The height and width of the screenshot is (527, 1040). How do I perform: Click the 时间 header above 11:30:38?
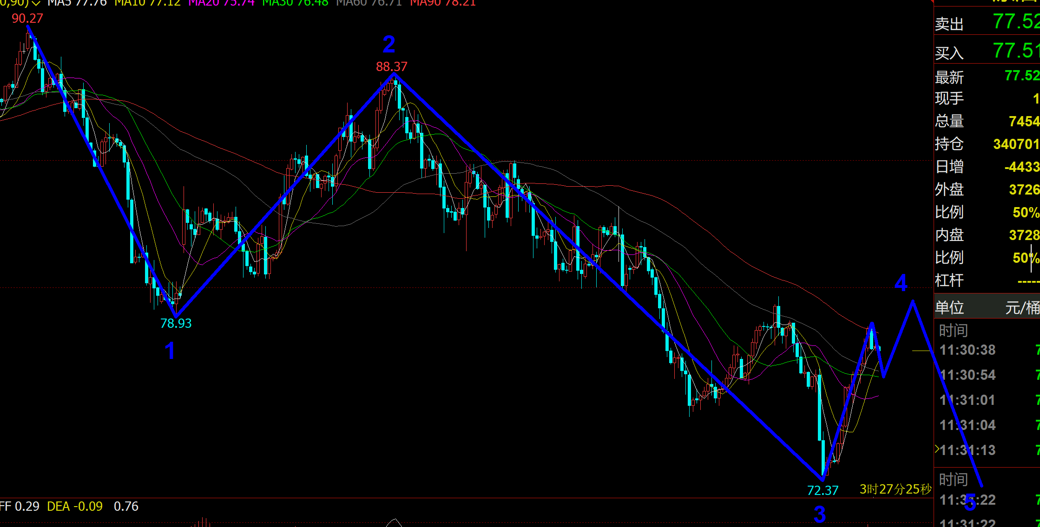click(953, 331)
